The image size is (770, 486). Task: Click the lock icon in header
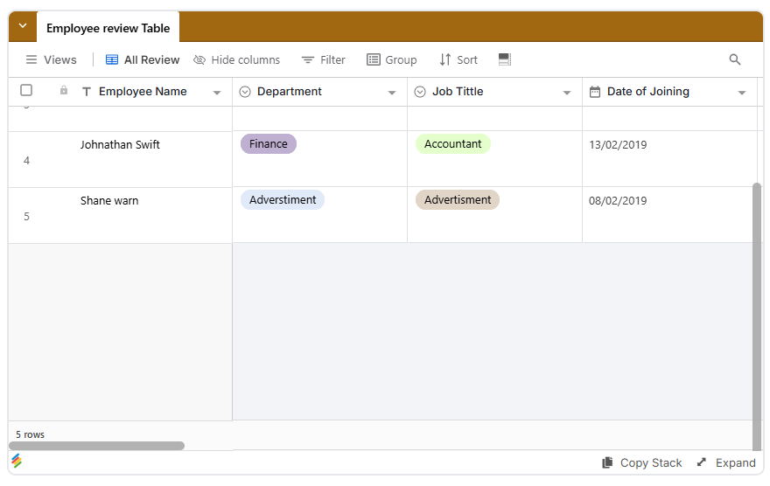coord(64,90)
